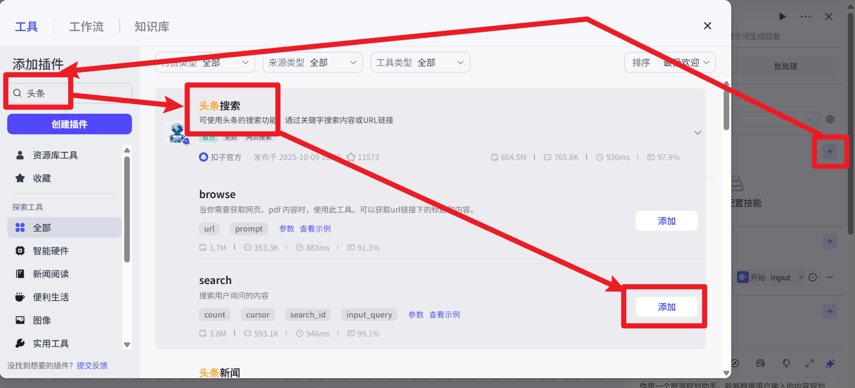Click the lightbulb icon in background toolbar
Viewport: 855px width, 388px height.
coord(786,363)
